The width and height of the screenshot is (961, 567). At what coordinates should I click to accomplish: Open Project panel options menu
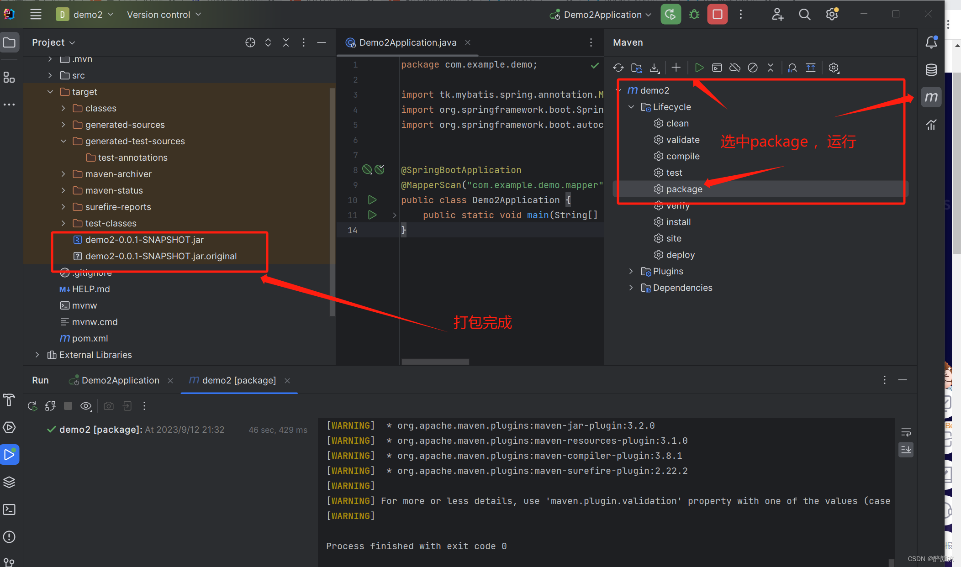pyautogui.click(x=304, y=42)
